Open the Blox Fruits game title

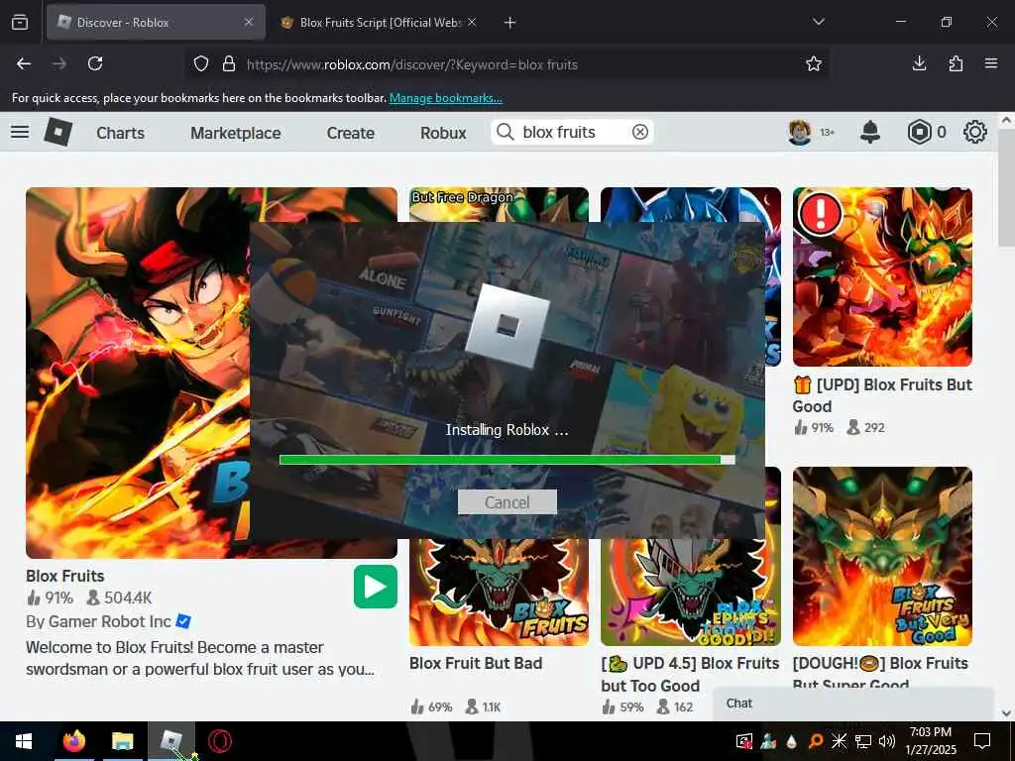64,576
